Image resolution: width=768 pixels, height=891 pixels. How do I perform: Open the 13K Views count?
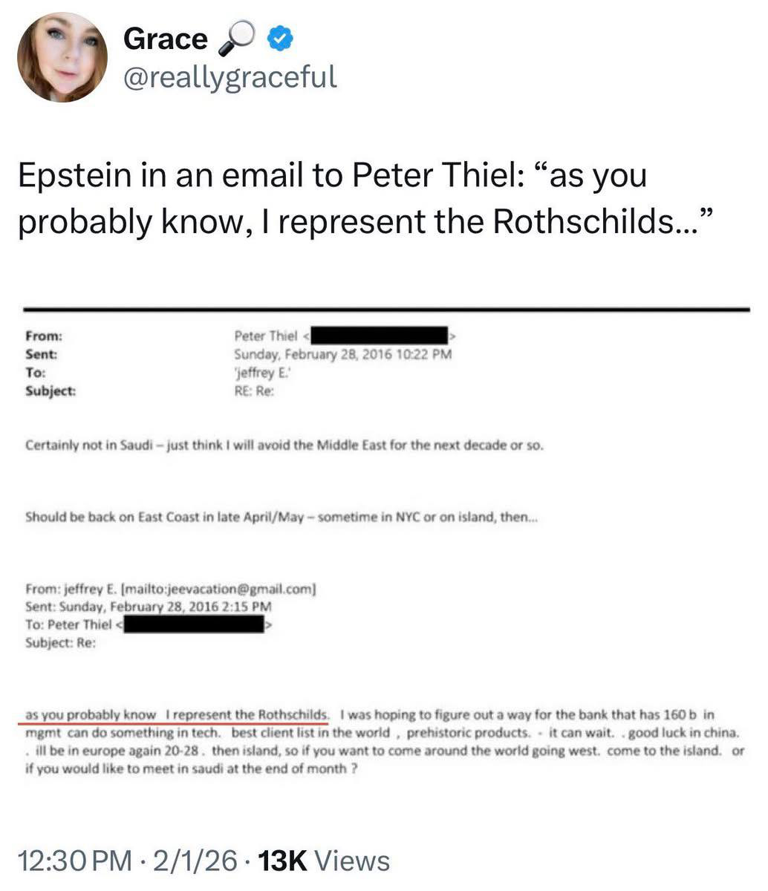tap(322, 861)
